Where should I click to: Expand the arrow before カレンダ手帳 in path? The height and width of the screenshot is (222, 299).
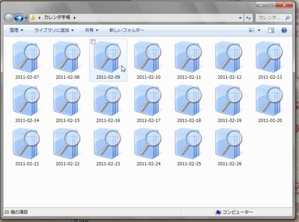39,18
